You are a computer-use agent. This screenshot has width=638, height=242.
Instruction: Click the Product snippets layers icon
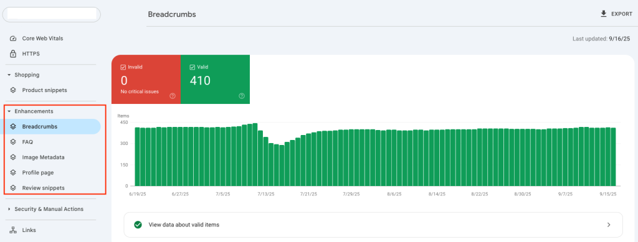pos(13,90)
